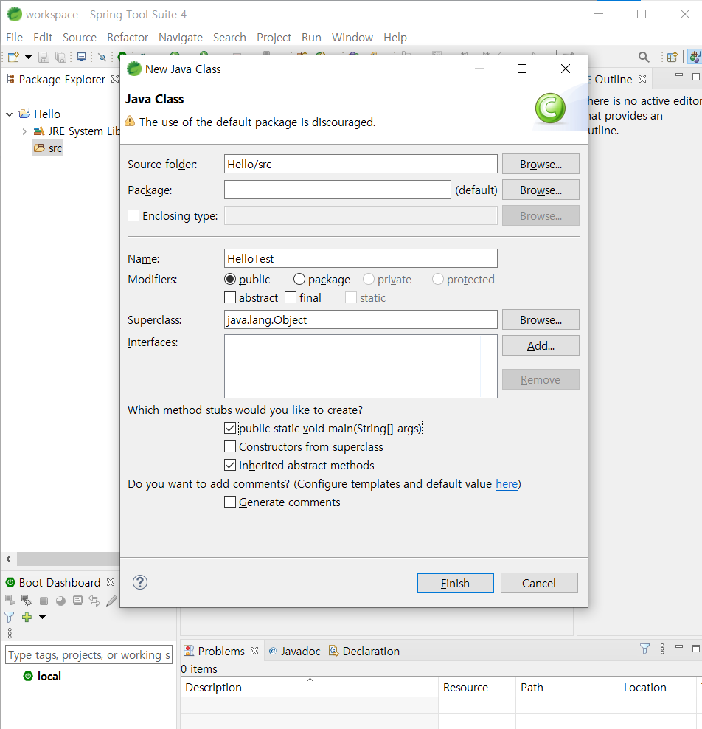The height and width of the screenshot is (729, 702).
Task: Start the local app from Boot Dashboard toolbar
Action: click(x=10, y=600)
